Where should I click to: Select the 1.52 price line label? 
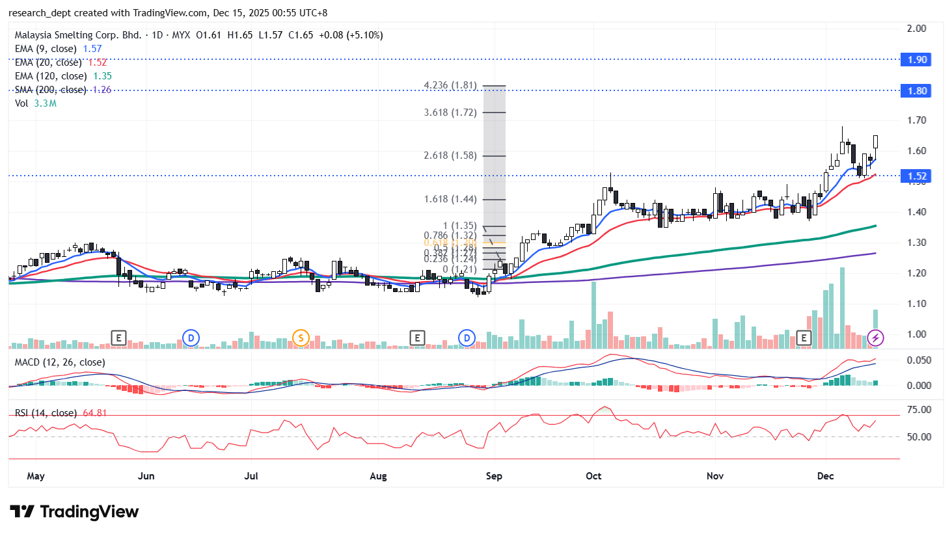click(917, 176)
